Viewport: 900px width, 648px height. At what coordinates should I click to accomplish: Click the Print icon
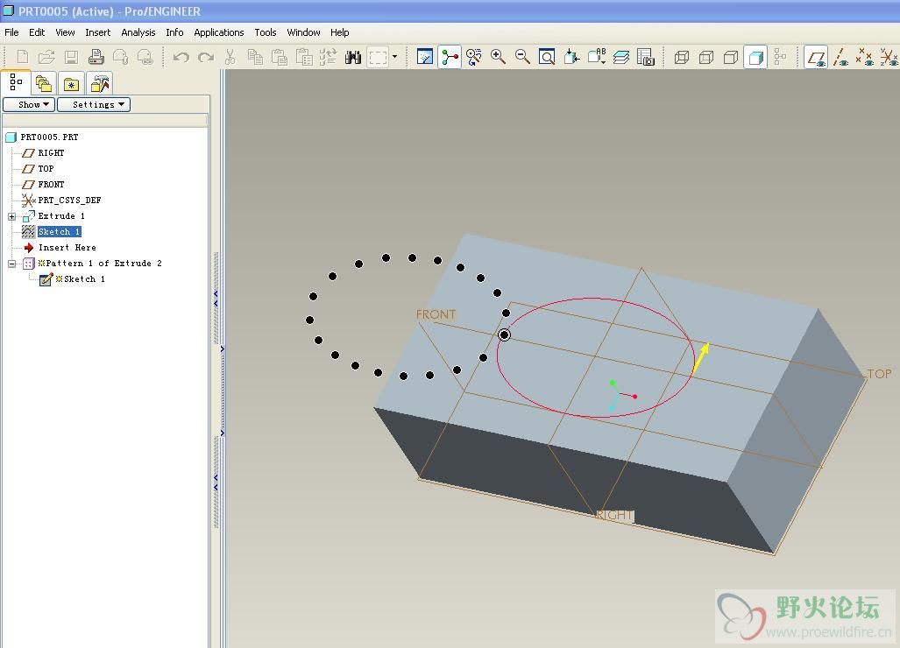coord(96,57)
